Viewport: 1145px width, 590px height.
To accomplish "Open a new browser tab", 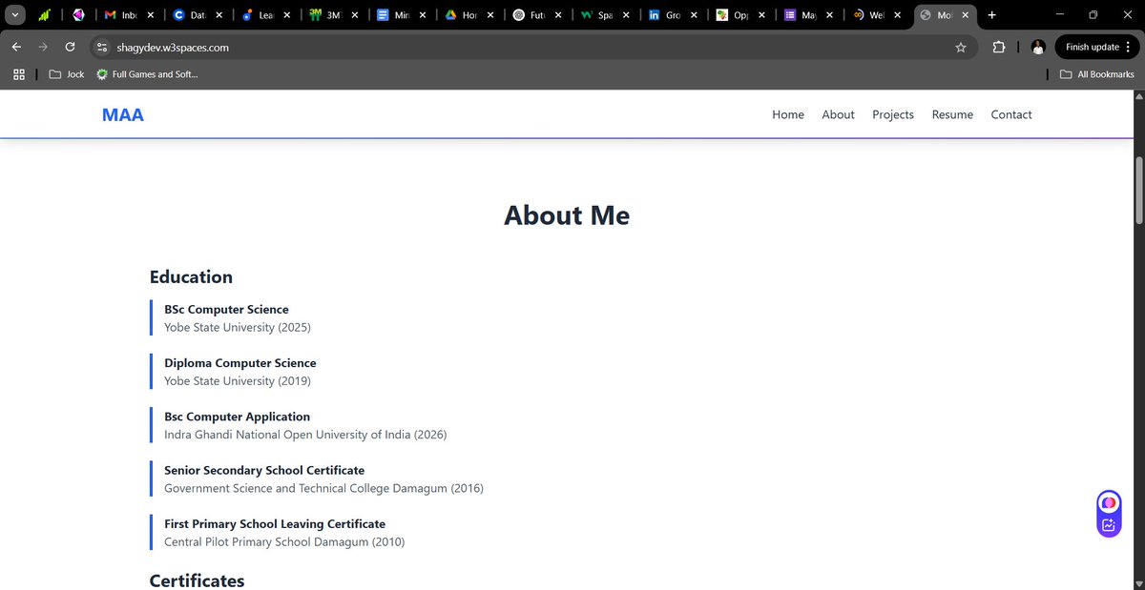I will coord(992,15).
